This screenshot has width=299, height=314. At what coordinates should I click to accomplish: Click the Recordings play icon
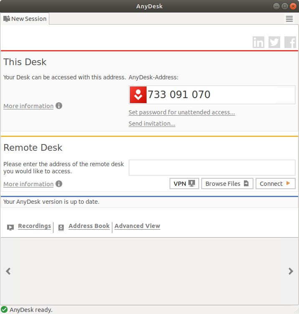click(x=10, y=228)
